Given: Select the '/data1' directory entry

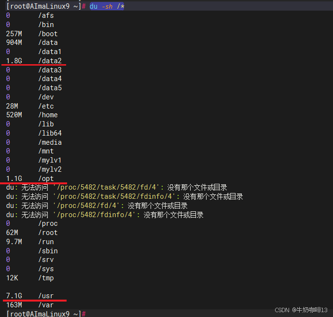Looking at the screenshot, I should [x=50, y=52].
